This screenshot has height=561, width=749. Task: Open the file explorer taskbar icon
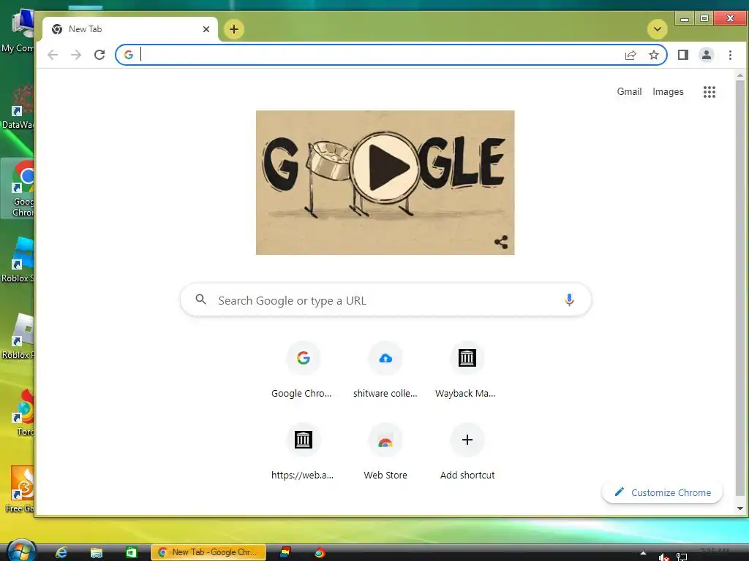(96, 552)
